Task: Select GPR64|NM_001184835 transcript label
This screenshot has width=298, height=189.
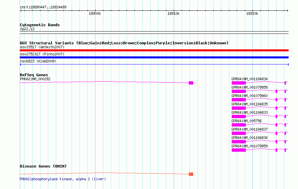Action: point(249,104)
